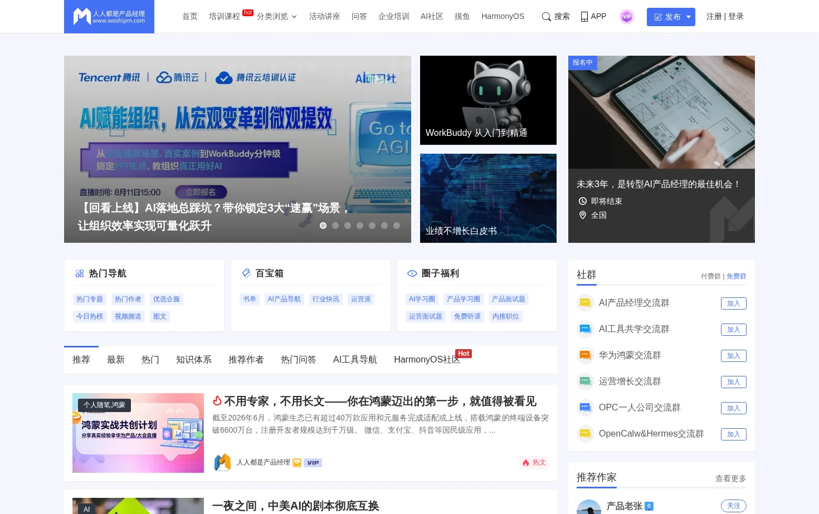Screen dimensions: 819x514
Task: Click AI工具共学交流群 chat icon
Action: 585,329
